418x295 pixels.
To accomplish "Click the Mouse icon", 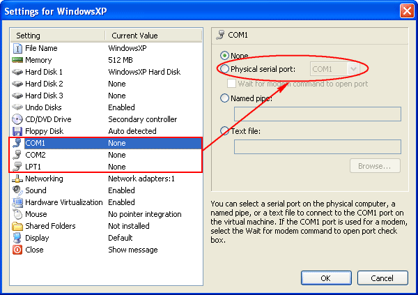I will click(17, 214).
